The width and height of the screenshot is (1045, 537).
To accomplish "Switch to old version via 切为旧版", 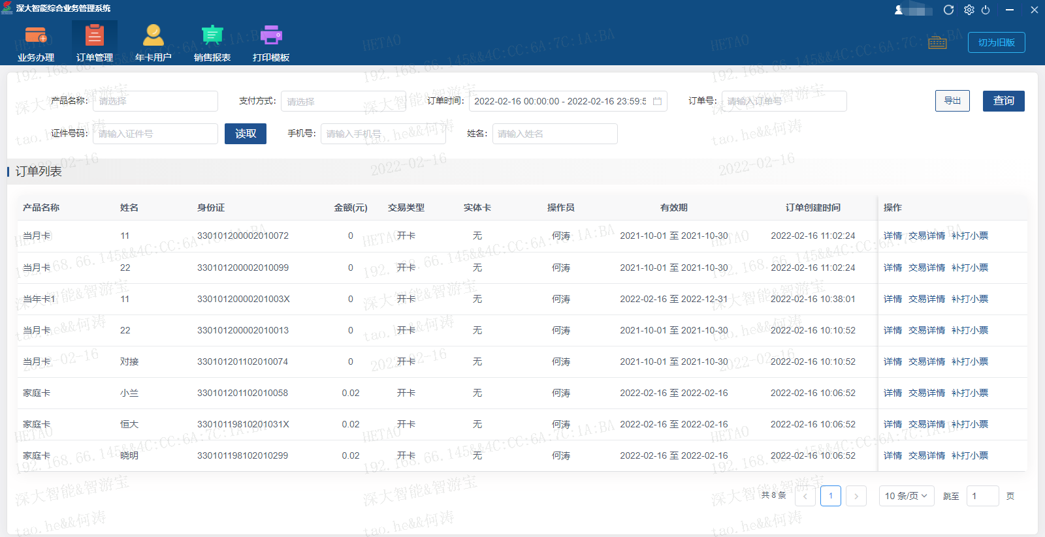I will click(996, 42).
